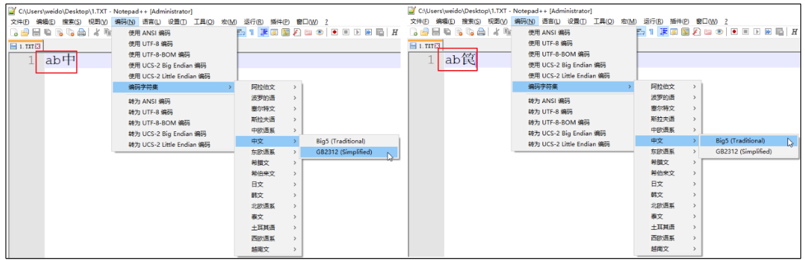Choose GB2312 (Simplified) in right window
805x260 pixels.
point(749,152)
